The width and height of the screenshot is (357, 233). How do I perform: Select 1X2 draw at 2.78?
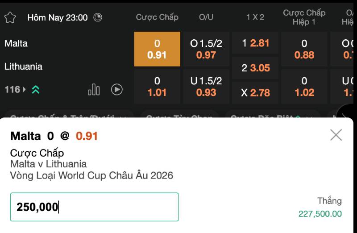[255, 93]
